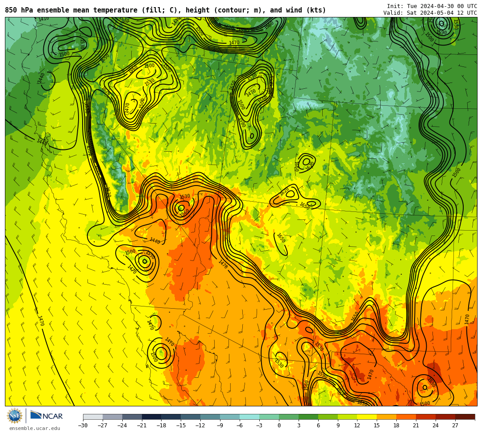Pick the colorbar swatch between -18 and -15

[171, 417]
